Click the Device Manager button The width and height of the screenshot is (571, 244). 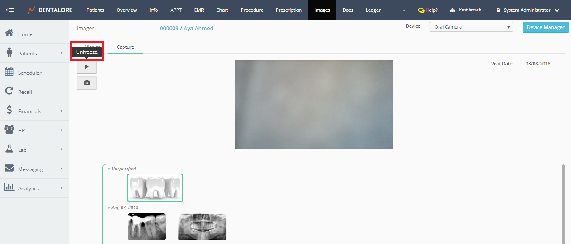click(545, 27)
